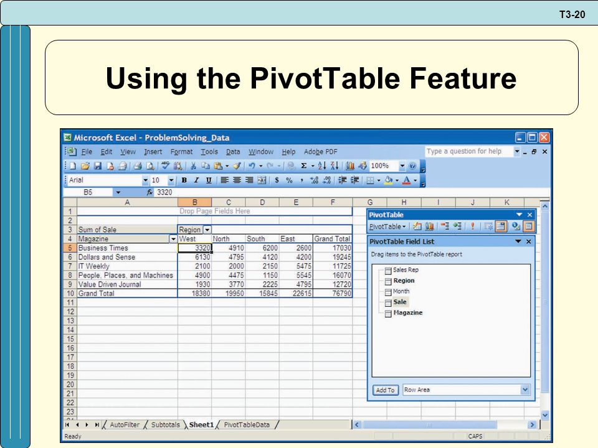Click the Microsoft Excel Help icon
Screen dimensions: 598x448
[412, 166]
